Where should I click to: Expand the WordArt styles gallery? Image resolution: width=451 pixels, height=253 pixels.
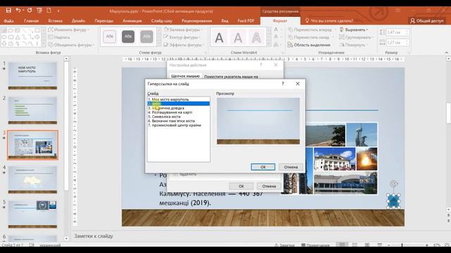coord(268,44)
